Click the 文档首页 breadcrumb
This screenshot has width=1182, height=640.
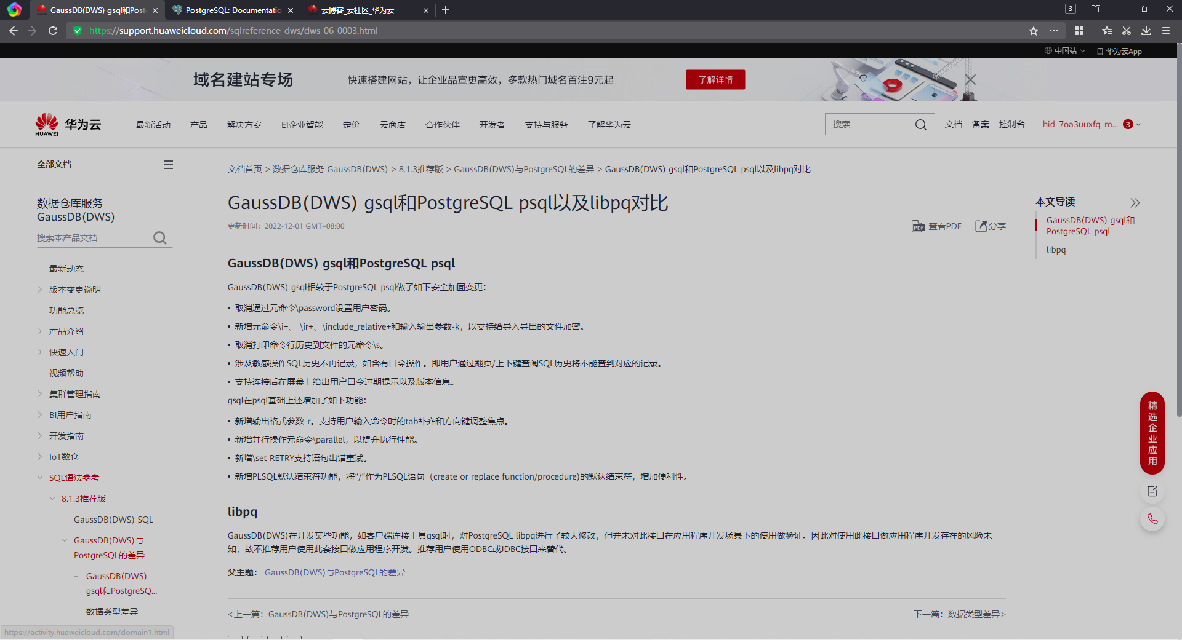(x=245, y=169)
